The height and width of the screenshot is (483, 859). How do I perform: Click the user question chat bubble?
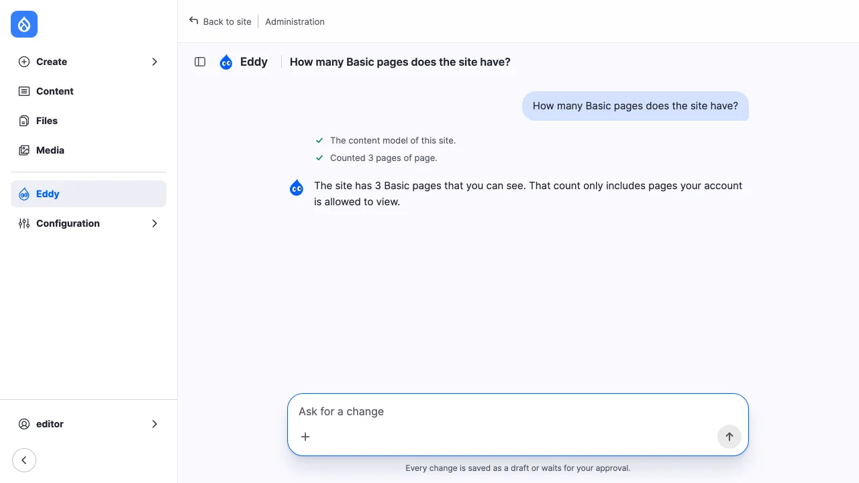click(x=636, y=106)
